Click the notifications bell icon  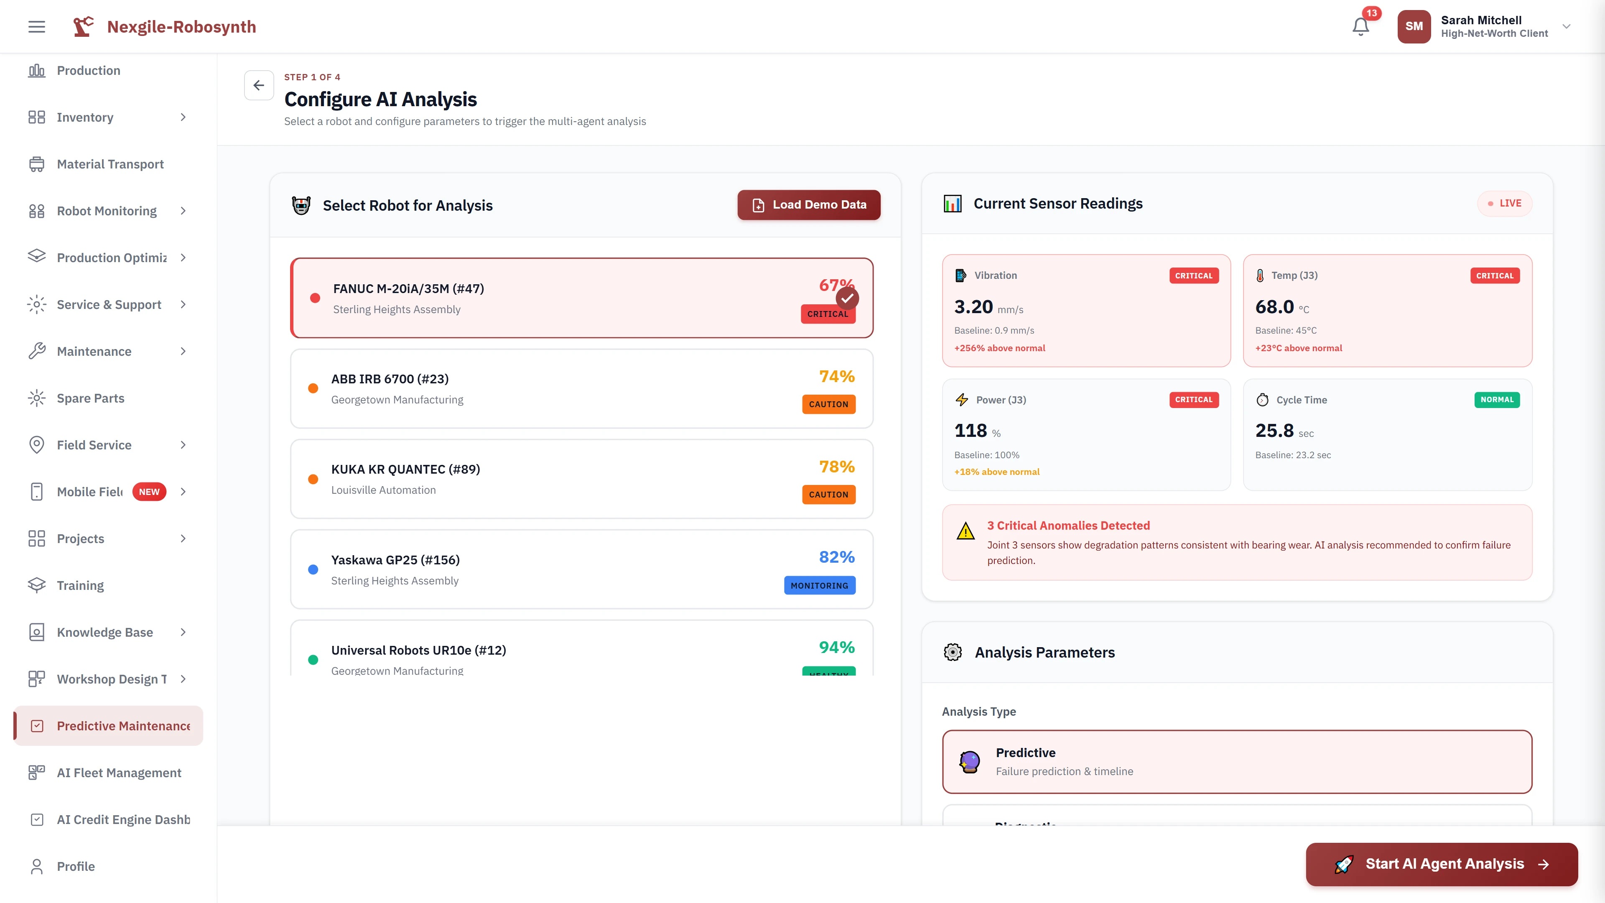pos(1360,27)
